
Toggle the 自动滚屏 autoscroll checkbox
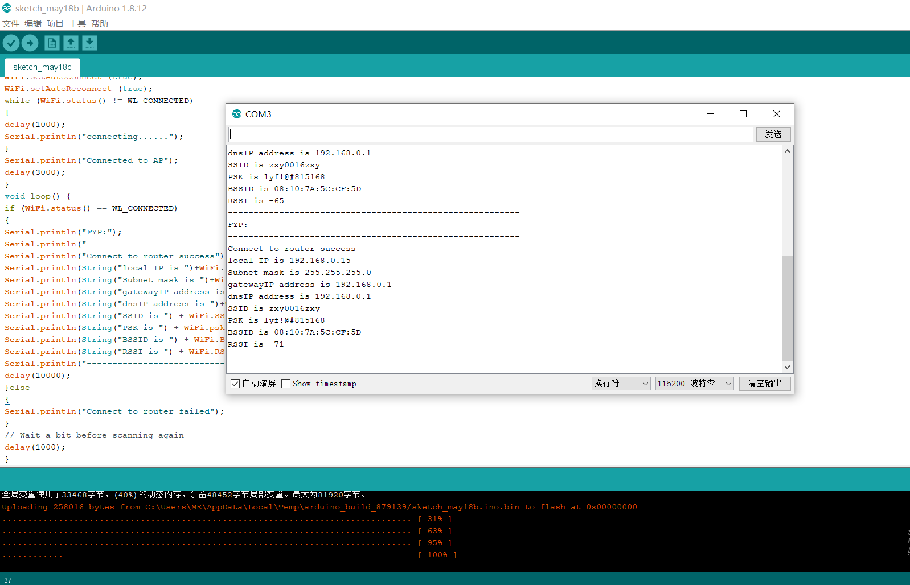235,384
